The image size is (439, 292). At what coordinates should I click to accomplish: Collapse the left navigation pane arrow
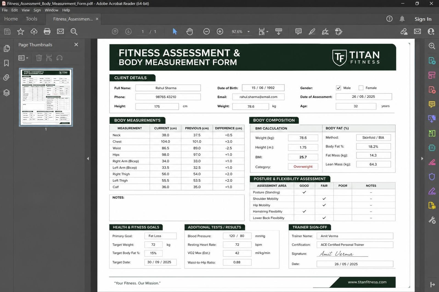(88, 158)
